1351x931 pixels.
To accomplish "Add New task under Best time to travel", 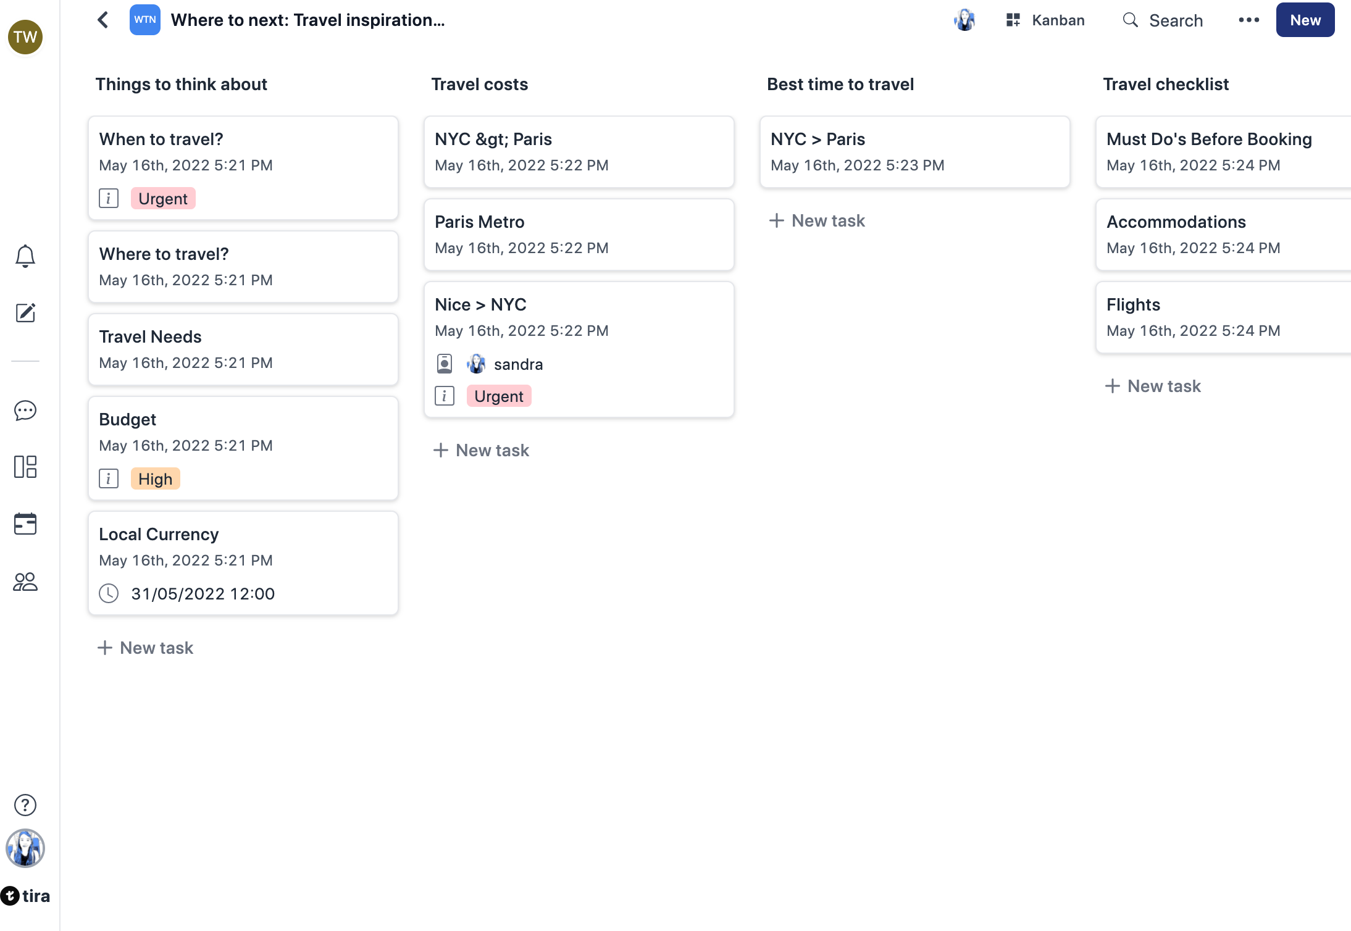I will pyautogui.click(x=817, y=220).
